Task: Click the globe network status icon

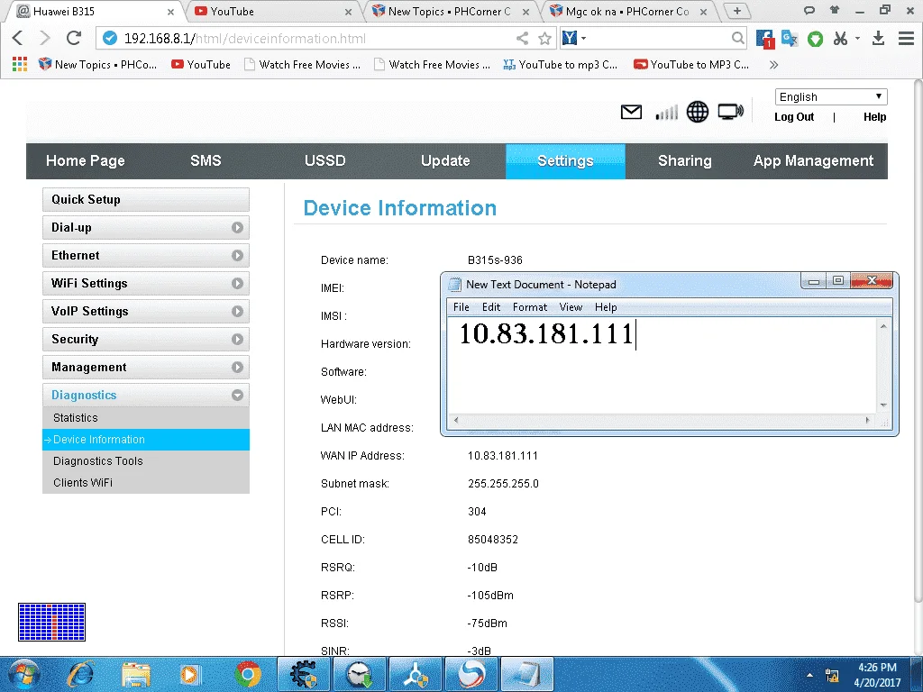Action: pos(698,112)
